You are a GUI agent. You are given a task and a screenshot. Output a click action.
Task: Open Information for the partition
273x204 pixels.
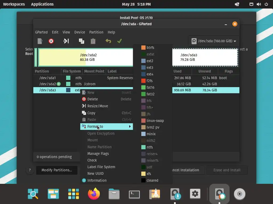click(x=107, y=180)
